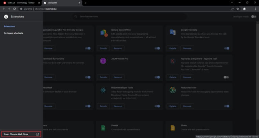
Task: Reload the page
Action: point(15,9)
